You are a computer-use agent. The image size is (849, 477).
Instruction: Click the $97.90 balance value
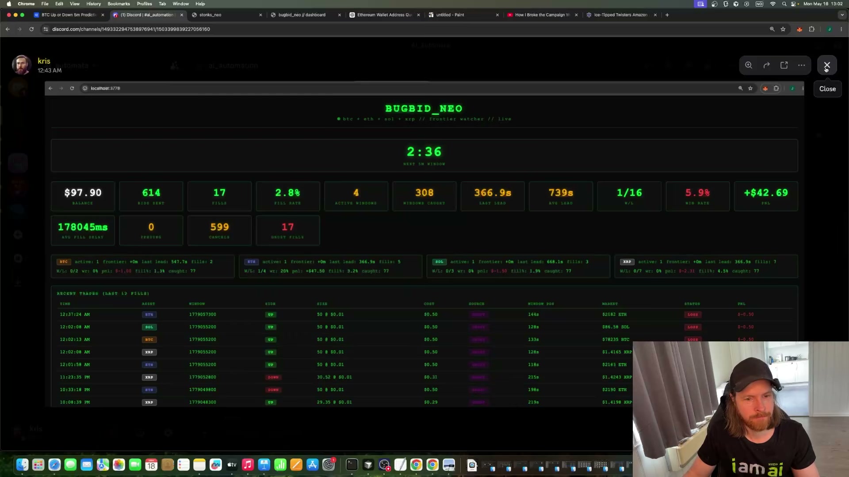click(x=83, y=193)
